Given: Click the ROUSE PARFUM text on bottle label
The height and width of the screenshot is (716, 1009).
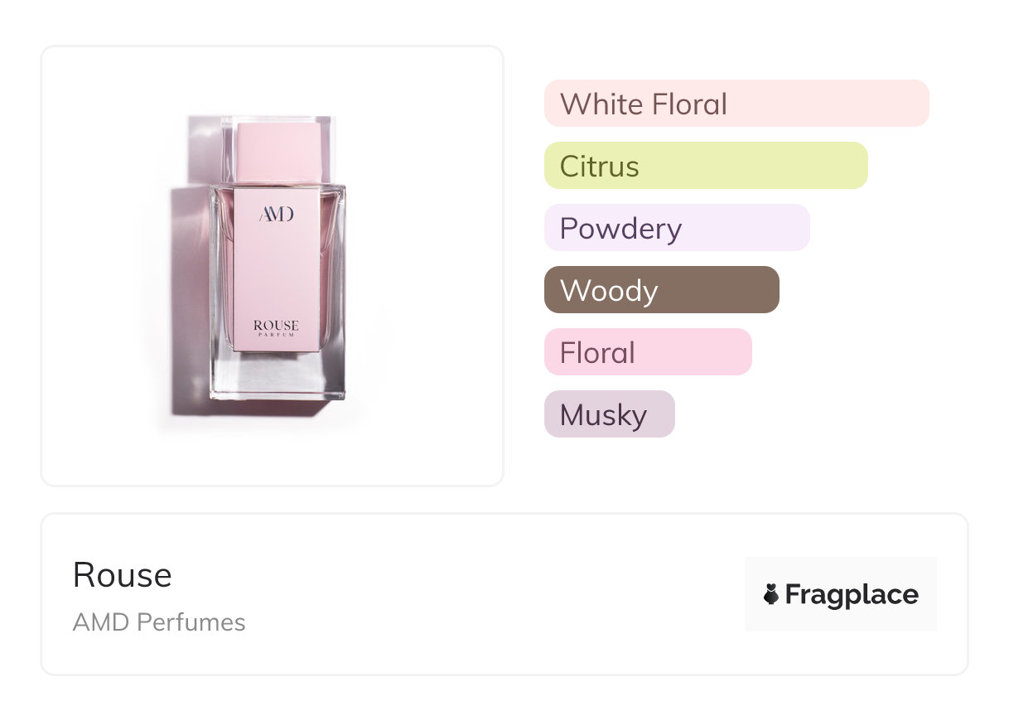Looking at the screenshot, I should tap(276, 328).
